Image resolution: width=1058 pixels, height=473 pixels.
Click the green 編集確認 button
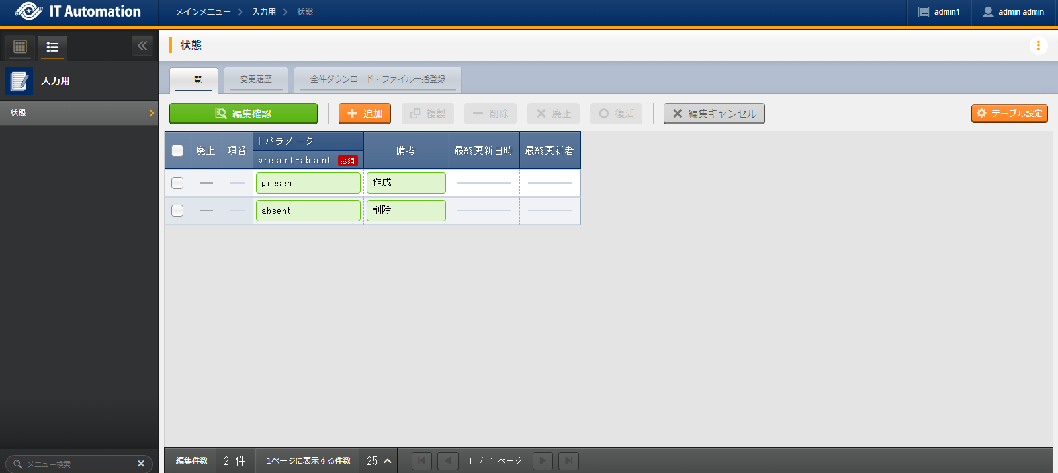pyautogui.click(x=243, y=114)
